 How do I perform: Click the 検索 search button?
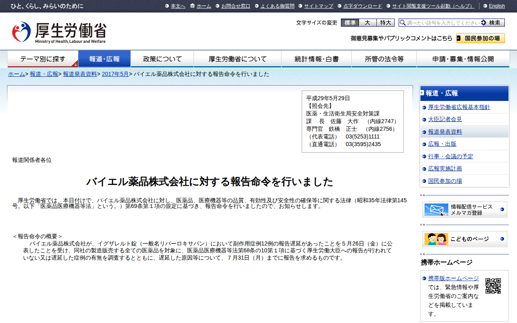(x=494, y=23)
